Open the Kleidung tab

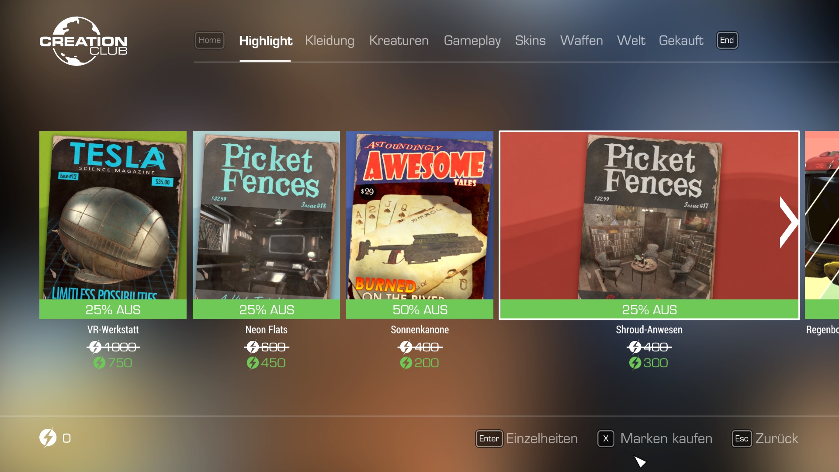pyautogui.click(x=329, y=41)
